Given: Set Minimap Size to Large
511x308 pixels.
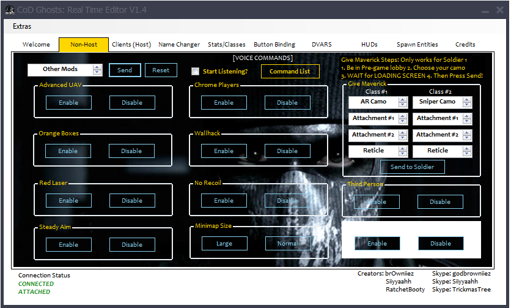Looking at the screenshot, I should pos(224,243).
